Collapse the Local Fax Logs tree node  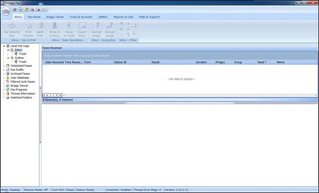4,46
